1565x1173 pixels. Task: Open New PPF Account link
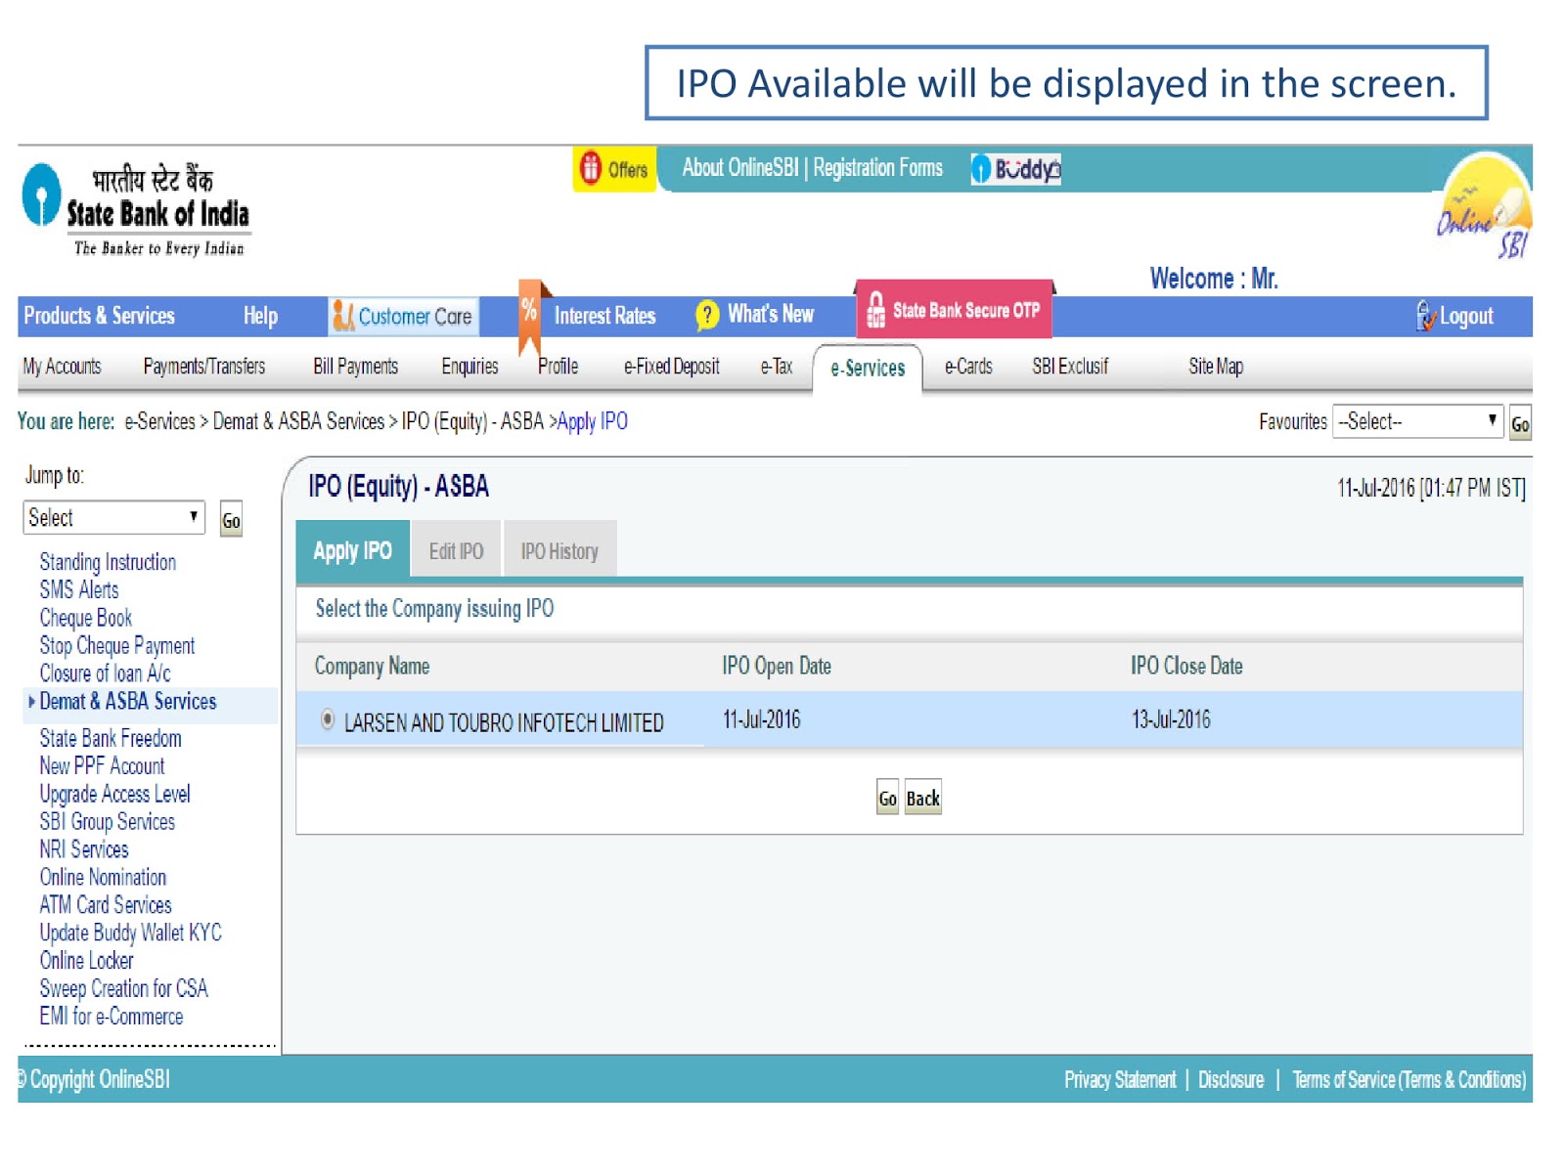click(102, 765)
